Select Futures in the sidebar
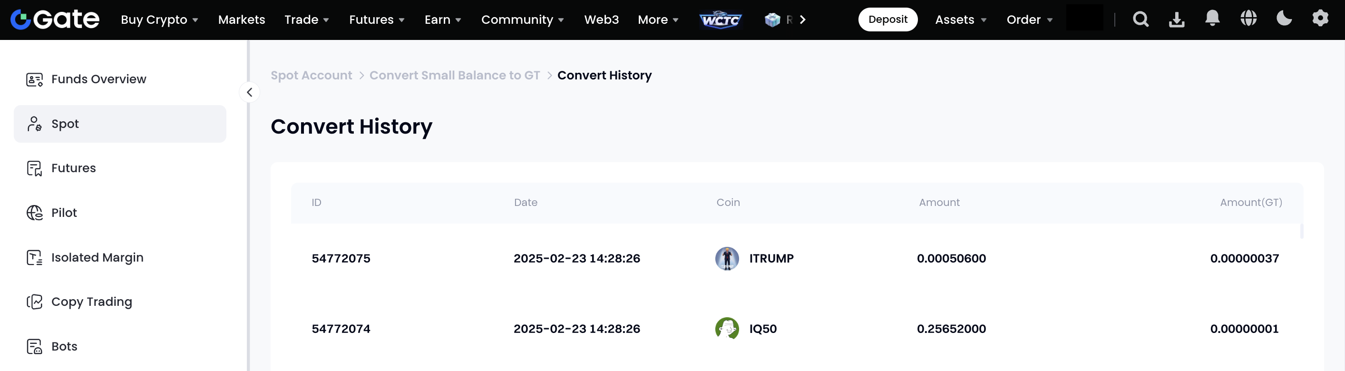This screenshot has height=371, width=1345. [x=74, y=168]
